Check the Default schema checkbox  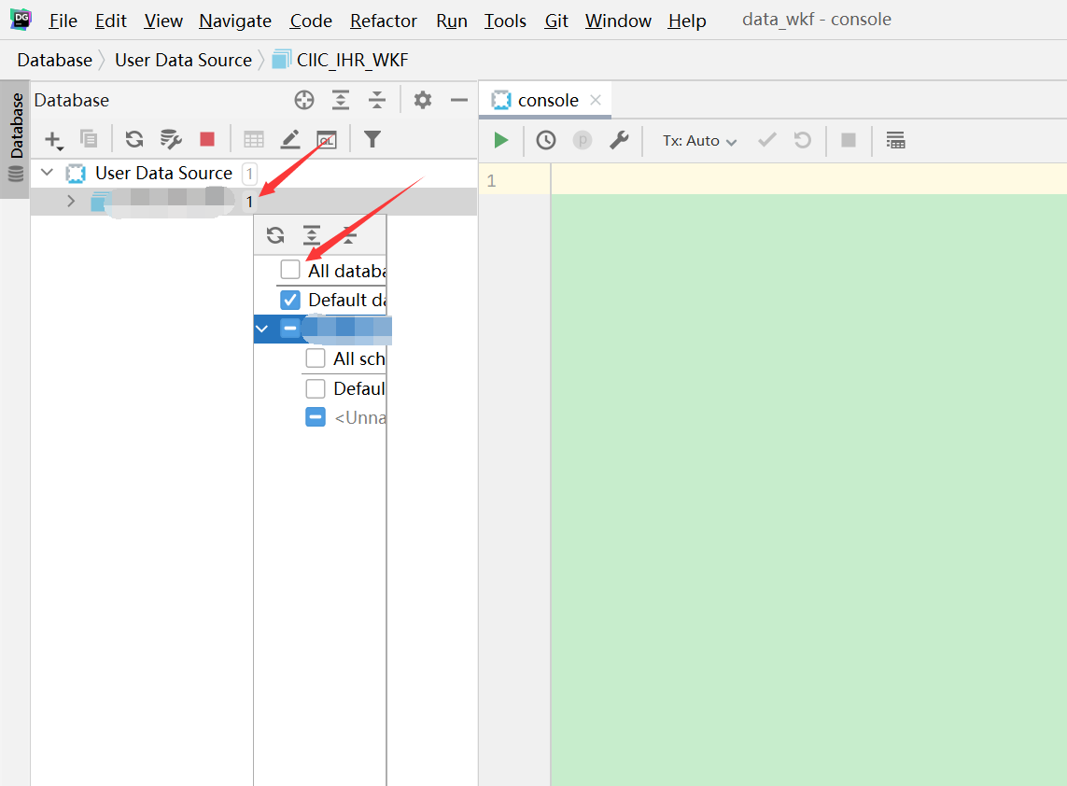[316, 388]
